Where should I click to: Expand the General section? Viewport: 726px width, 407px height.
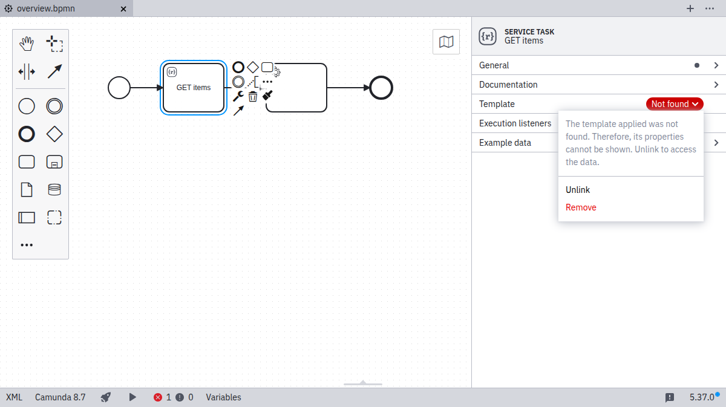598,65
